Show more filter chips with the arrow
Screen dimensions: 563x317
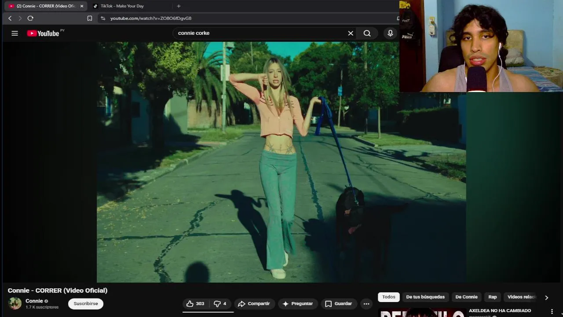tap(547, 298)
